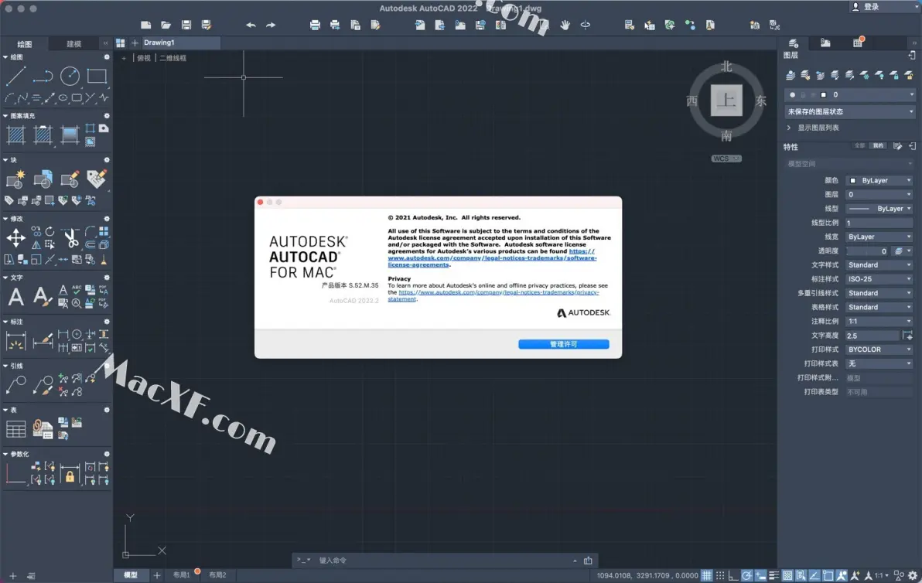Activate the 3D Orbit tool
The height and width of the screenshot is (583, 922).
[585, 25]
